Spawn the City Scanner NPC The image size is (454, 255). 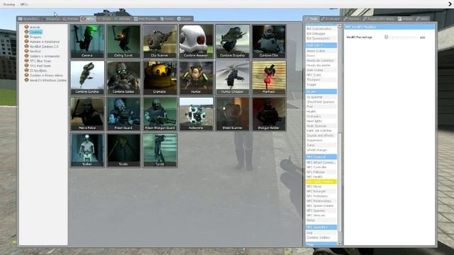pyautogui.click(x=160, y=41)
